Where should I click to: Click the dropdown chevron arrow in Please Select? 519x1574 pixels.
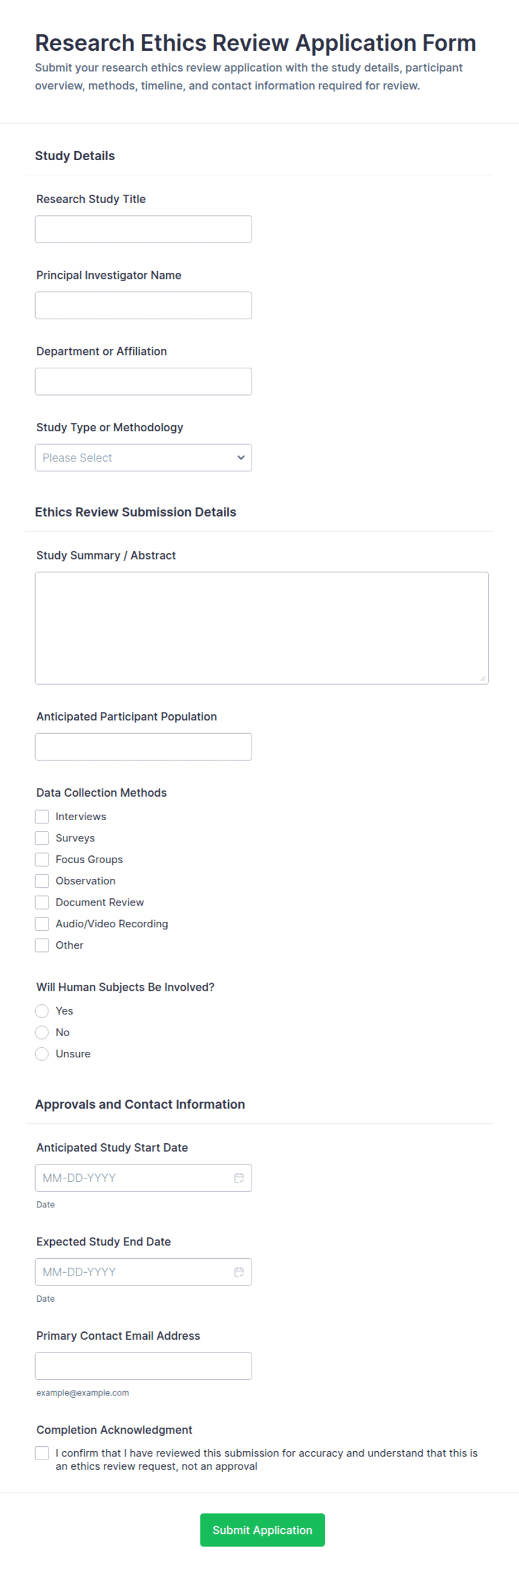(241, 457)
